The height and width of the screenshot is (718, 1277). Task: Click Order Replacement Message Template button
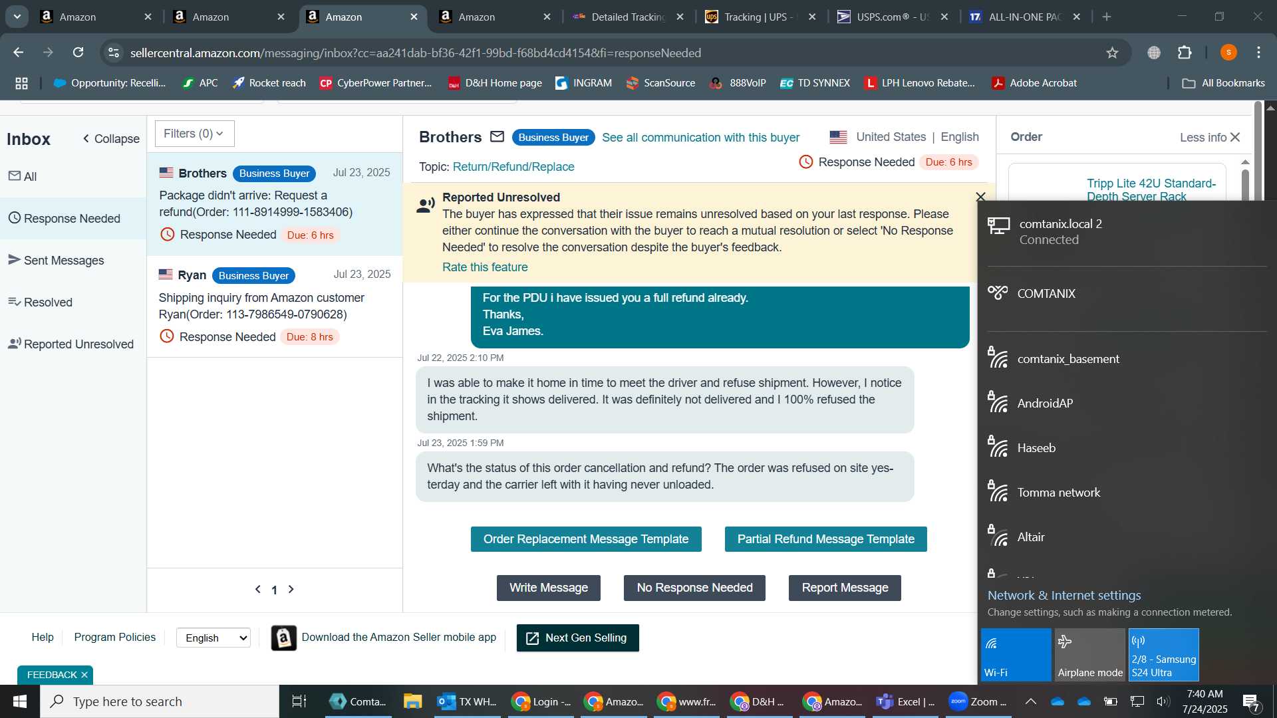point(586,539)
